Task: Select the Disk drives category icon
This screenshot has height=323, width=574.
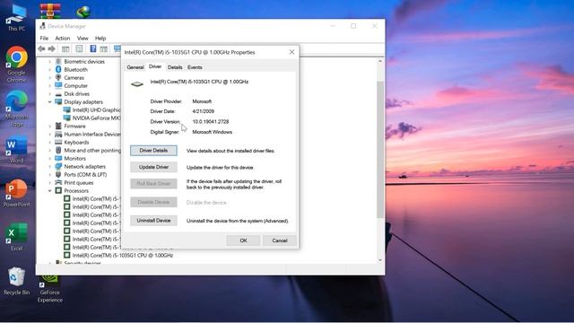Action: coord(58,93)
